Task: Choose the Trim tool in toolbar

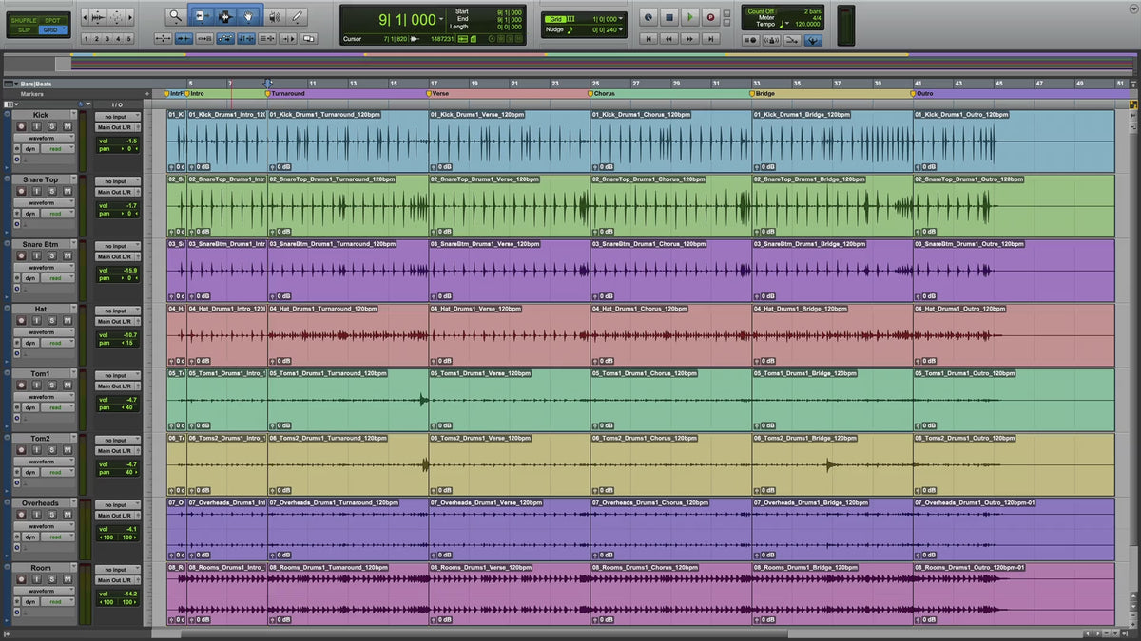Action: (x=201, y=16)
